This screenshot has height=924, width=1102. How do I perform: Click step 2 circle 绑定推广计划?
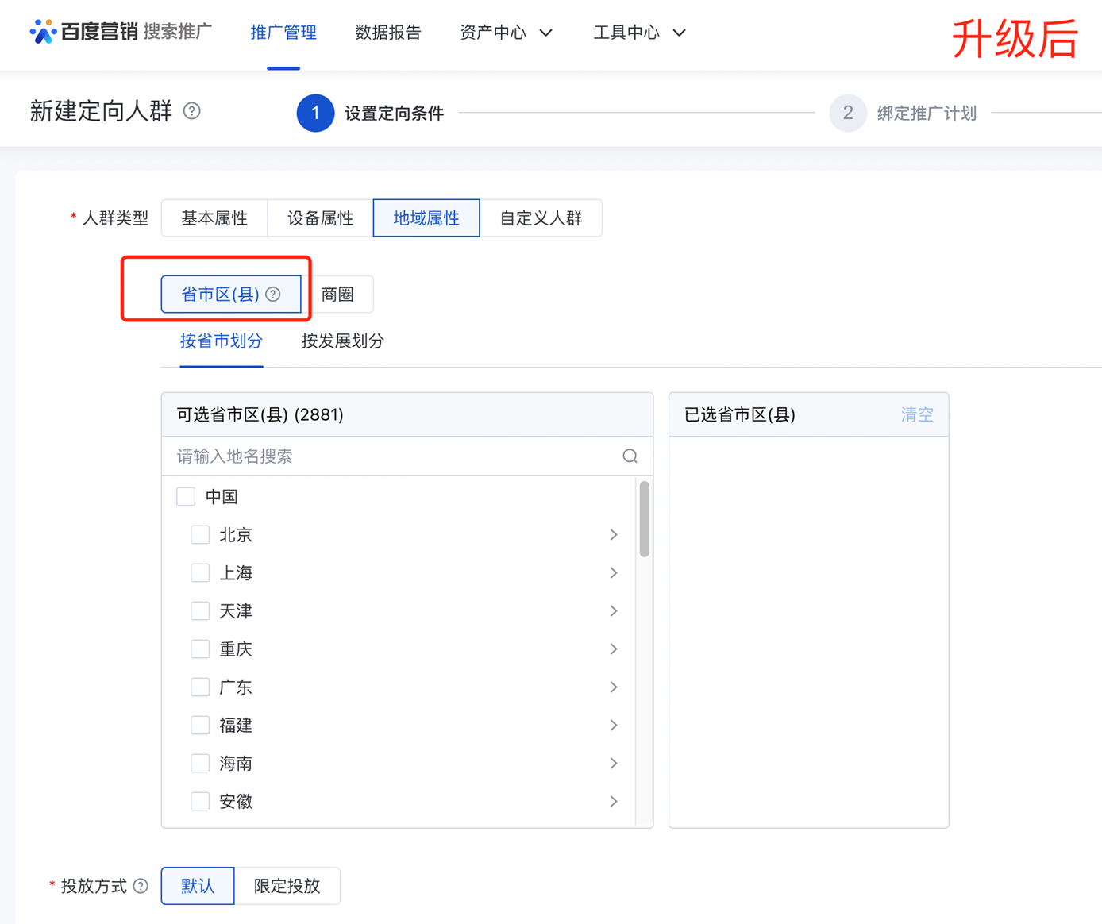click(x=847, y=114)
